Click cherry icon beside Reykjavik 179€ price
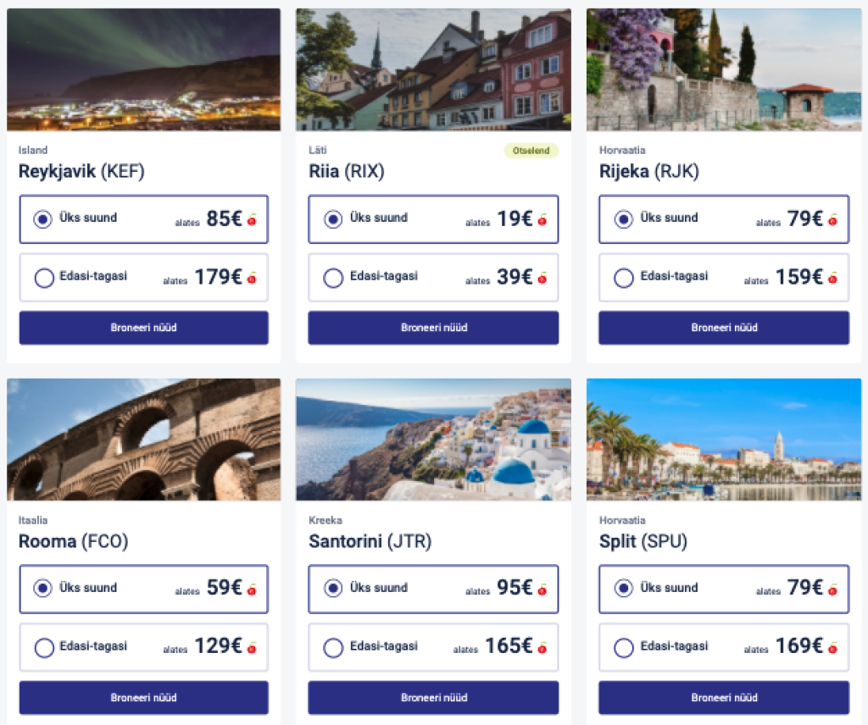The width and height of the screenshot is (868, 725). click(x=252, y=278)
